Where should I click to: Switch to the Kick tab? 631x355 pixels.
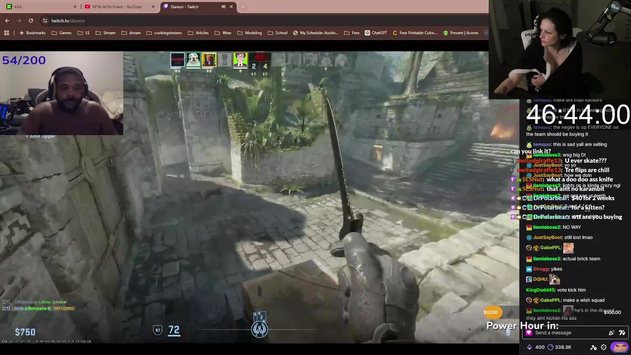[x=41, y=6]
